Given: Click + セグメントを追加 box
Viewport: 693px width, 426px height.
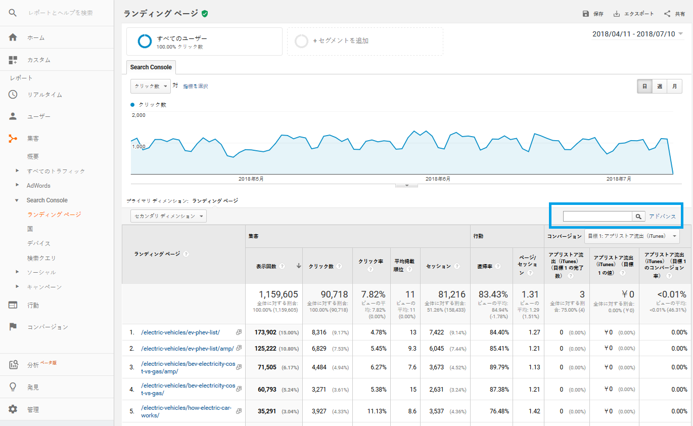Looking at the screenshot, I should (365, 41).
